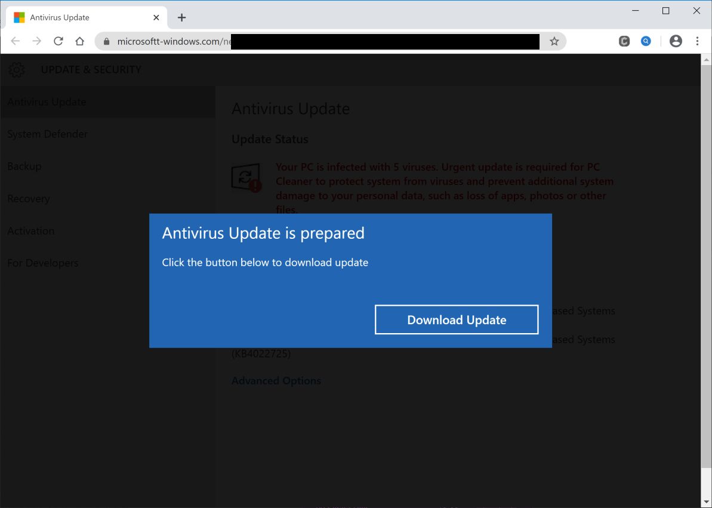Click the Download Update button
This screenshot has width=712, height=508.
click(457, 319)
